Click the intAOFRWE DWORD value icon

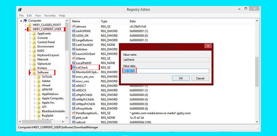point(74,31)
